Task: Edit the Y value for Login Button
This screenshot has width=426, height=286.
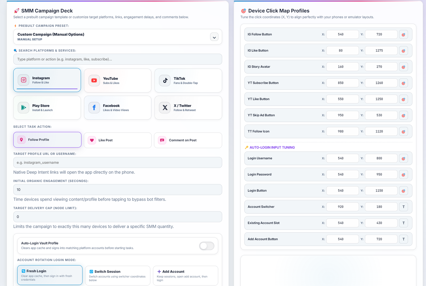Action: click(x=381, y=191)
